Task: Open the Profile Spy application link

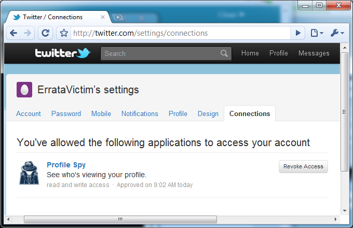Action: [66, 165]
